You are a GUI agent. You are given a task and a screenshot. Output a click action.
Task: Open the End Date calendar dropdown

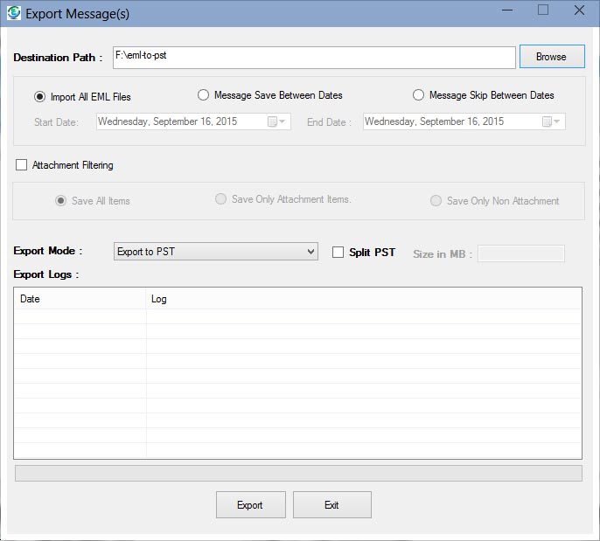[x=552, y=121]
